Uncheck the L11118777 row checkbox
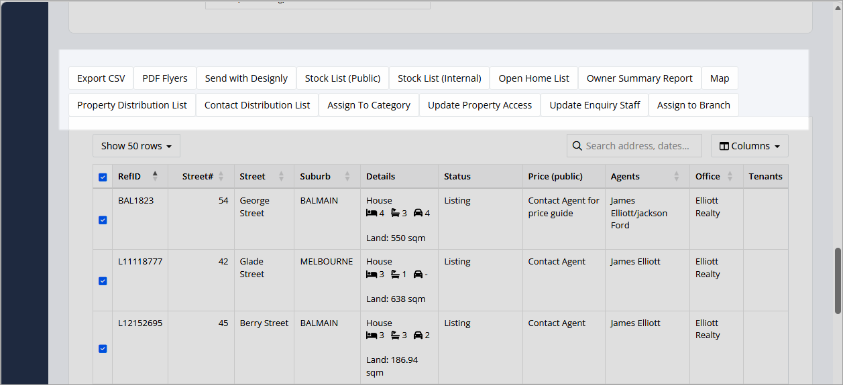The height and width of the screenshot is (385, 843). point(103,281)
